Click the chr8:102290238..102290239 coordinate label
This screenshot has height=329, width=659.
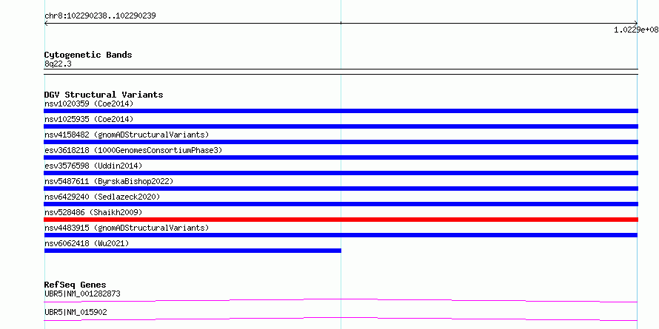[100, 16]
